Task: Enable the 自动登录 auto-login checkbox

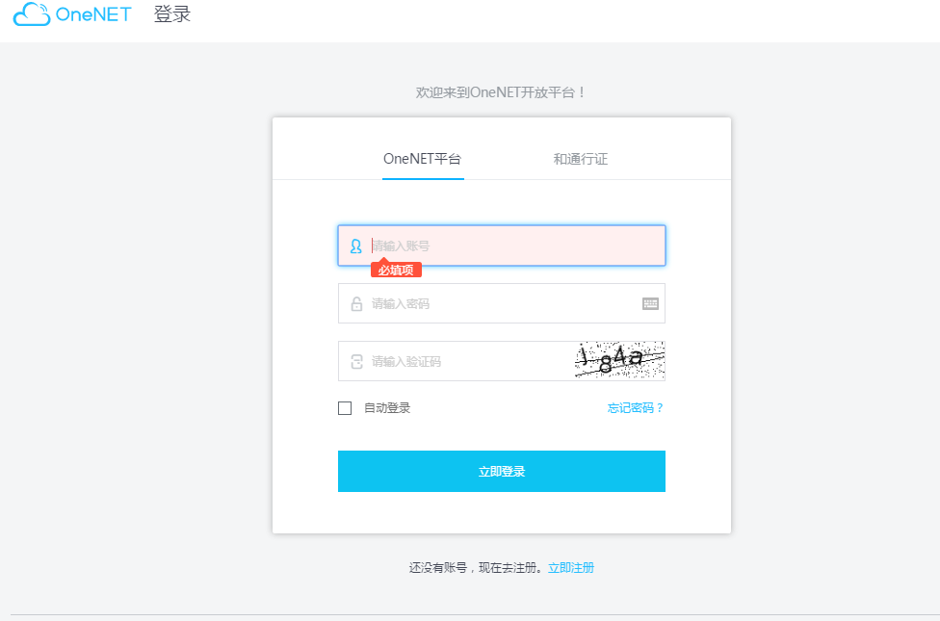Action: (x=344, y=407)
